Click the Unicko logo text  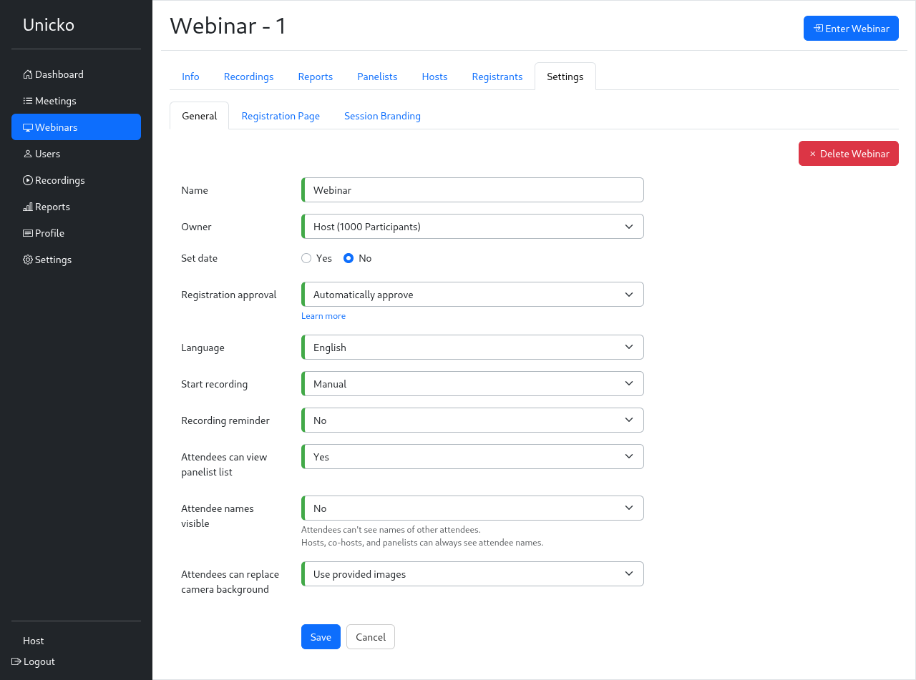tap(49, 25)
